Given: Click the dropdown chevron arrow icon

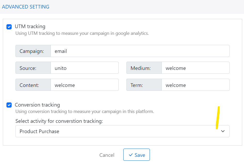Looking at the screenshot, I should click(223, 131).
